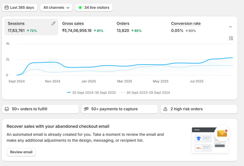Click the Review email button
This screenshot has width=244, height=166.
pyautogui.click(x=21, y=152)
